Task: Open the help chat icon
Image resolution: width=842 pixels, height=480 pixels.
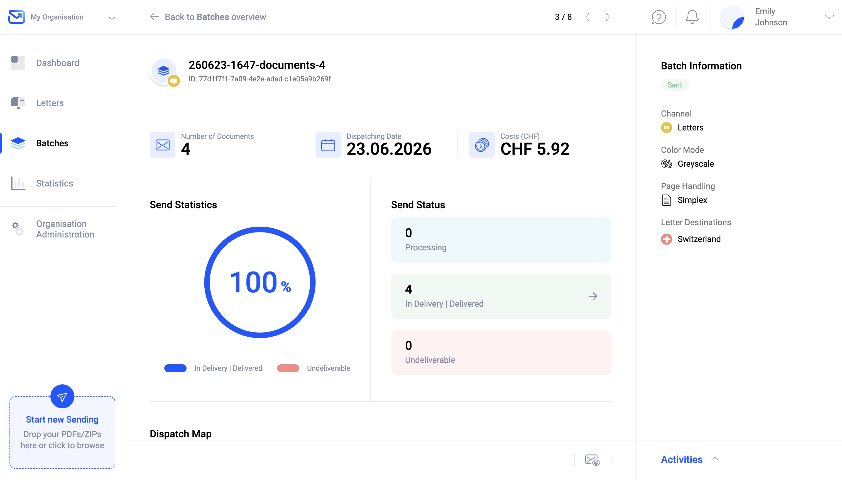Action: tap(659, 17)
